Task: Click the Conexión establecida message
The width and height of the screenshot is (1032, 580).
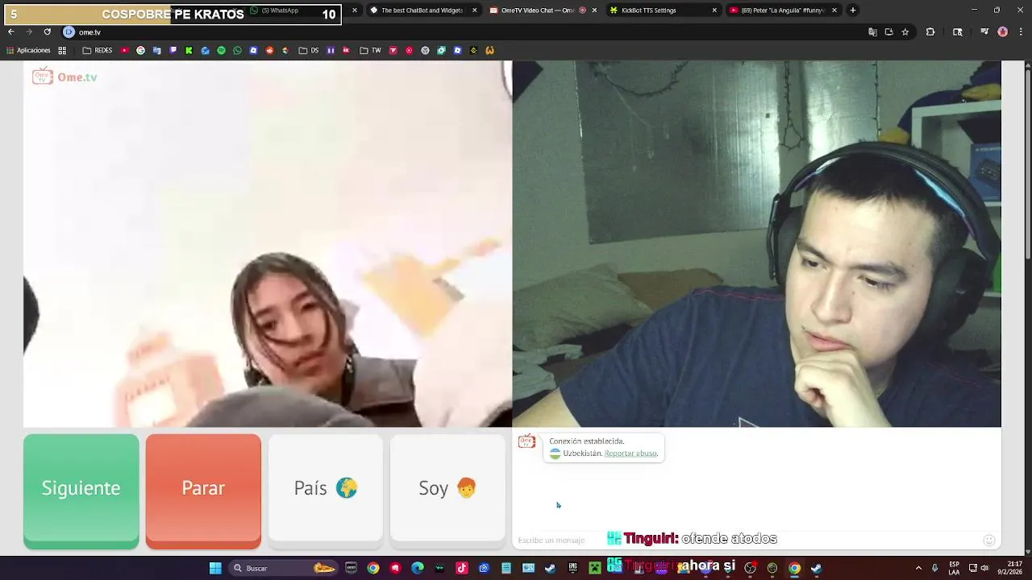Action: click(x=586, y=441)
